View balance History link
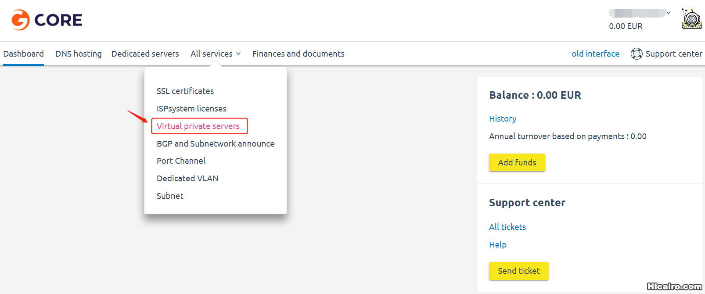Image resolution: width=705 pixels, height=294 pixels. tap(503, 118)
